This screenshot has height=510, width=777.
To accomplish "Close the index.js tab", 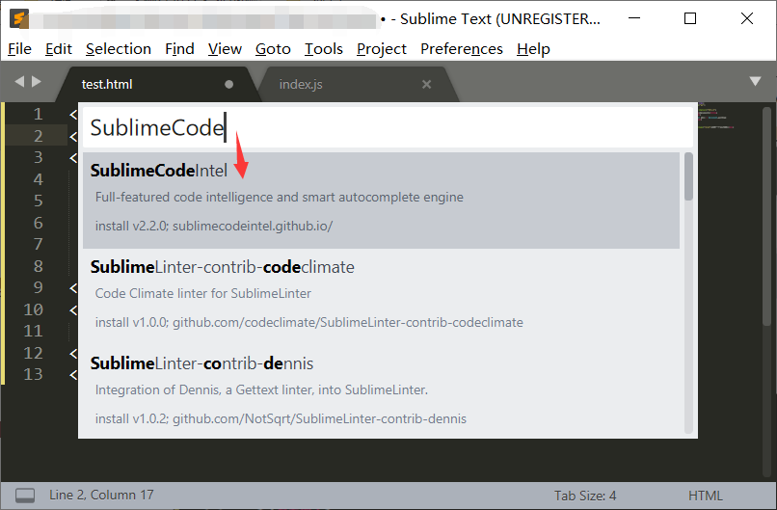I will click(x=427, y=84).
